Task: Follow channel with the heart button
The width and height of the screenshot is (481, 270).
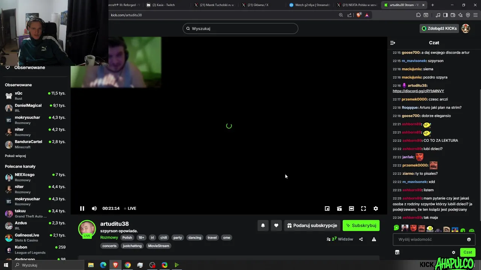Action: tap(276, 225)
